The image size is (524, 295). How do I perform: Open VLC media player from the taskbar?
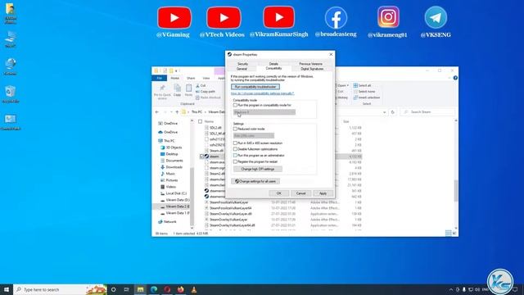click(194, 289)
